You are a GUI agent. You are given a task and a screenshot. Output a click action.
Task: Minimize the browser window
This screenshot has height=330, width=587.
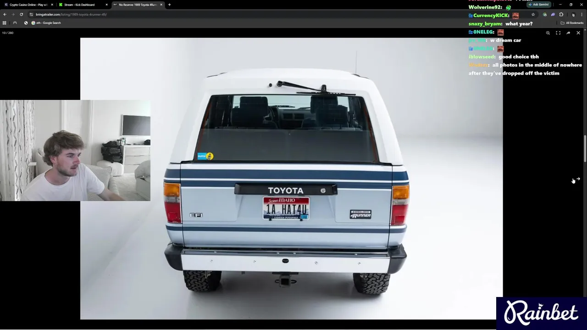pyautogui.click(x=560, y=5)
